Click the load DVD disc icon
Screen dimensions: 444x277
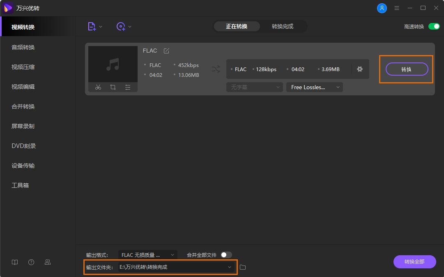click(x=121, y=26)
